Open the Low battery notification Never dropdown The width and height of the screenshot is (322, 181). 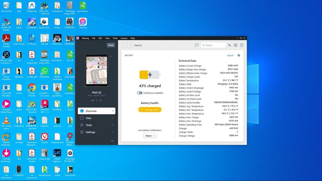point(150,136)
